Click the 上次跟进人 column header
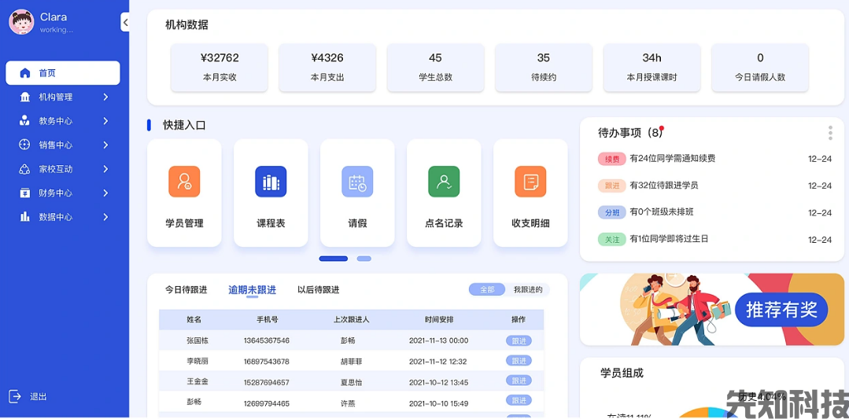This screenshot has height=419, width=849. coord(351,319)
